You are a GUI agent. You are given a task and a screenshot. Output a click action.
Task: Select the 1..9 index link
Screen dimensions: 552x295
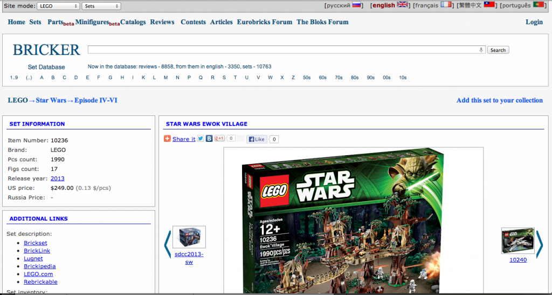pyautogui.click(x=14, y=78)
